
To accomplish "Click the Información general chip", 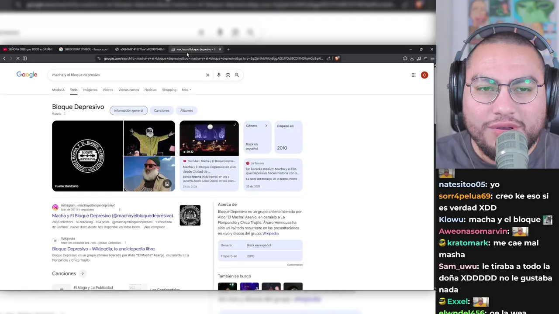I will 128,110.
